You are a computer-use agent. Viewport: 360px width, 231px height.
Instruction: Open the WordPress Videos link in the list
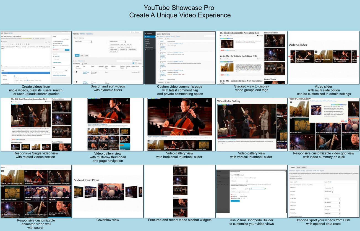pyautogui.click(x=86, y=72)
